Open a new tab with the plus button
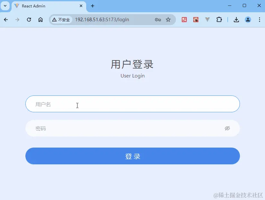This screenshot has height=200, width=265. 93,6
